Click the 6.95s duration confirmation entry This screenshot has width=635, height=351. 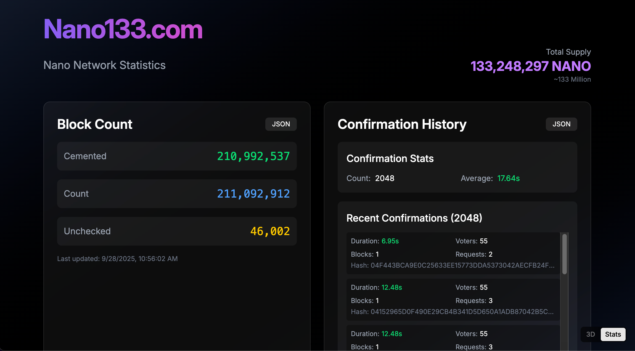pyautogui.click(x=390, y=241)
